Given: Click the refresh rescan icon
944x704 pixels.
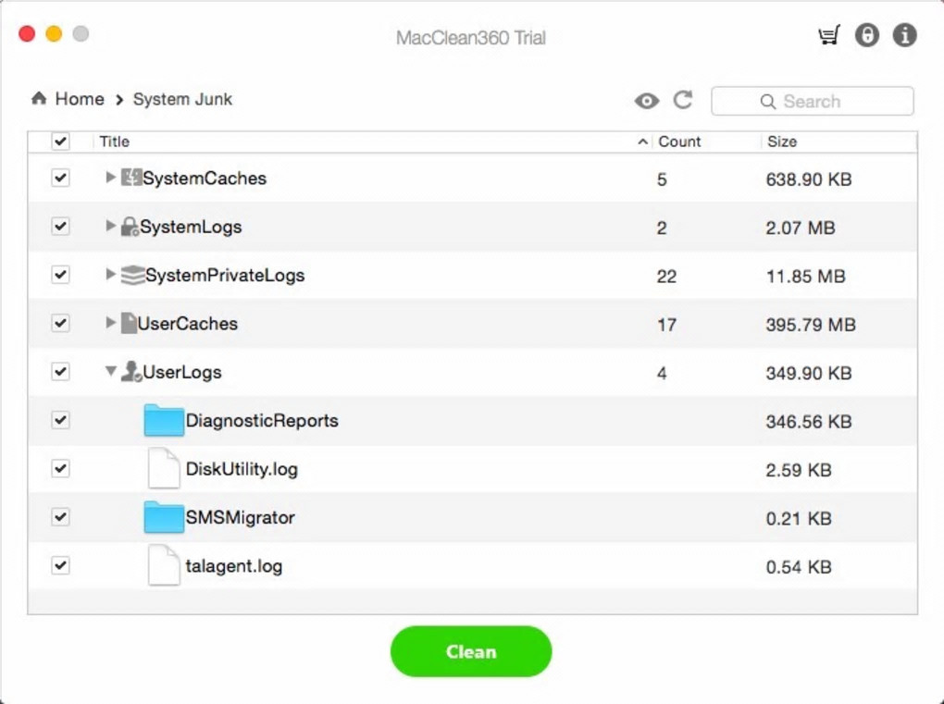Looking at the screenshot, I should pos(683,100).
